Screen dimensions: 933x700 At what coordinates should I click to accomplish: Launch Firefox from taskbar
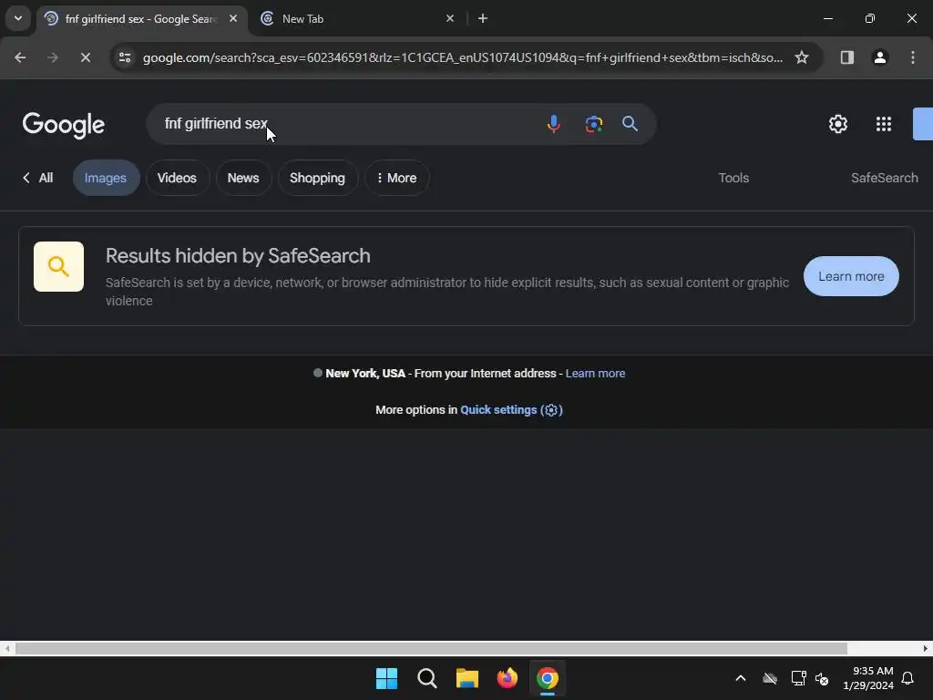[x=507, y=678]
